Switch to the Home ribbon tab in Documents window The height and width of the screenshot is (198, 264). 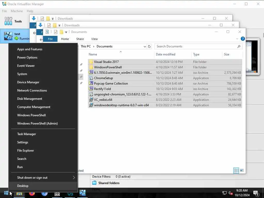[x=65, y=39]
